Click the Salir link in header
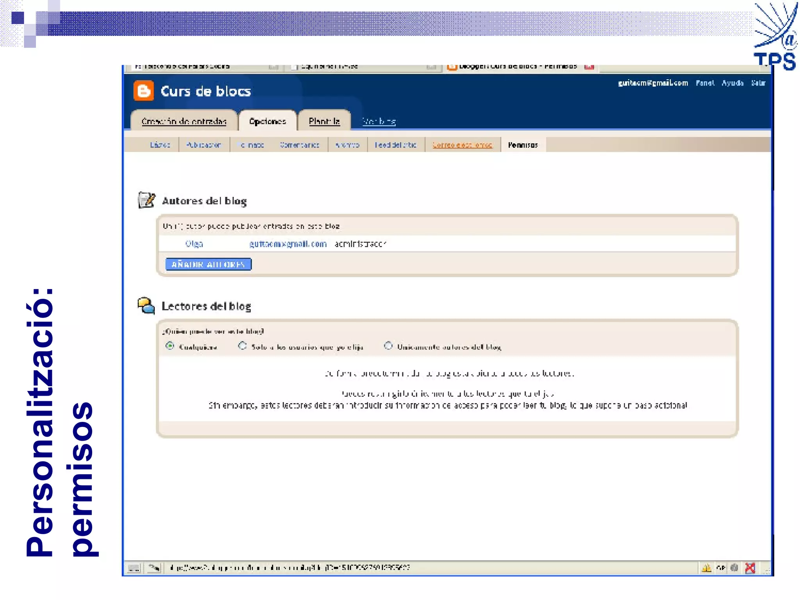This screenshot has width=800, height=600. click(758, 83)
